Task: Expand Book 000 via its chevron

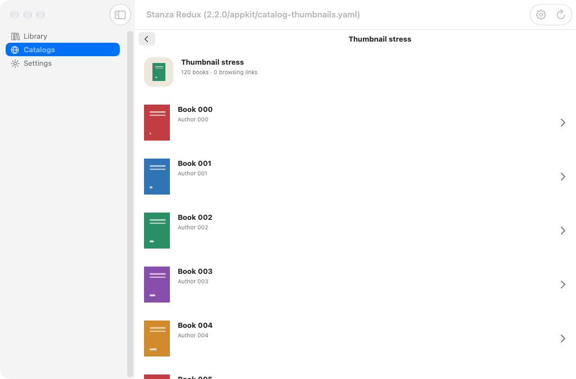Action: 562,123
